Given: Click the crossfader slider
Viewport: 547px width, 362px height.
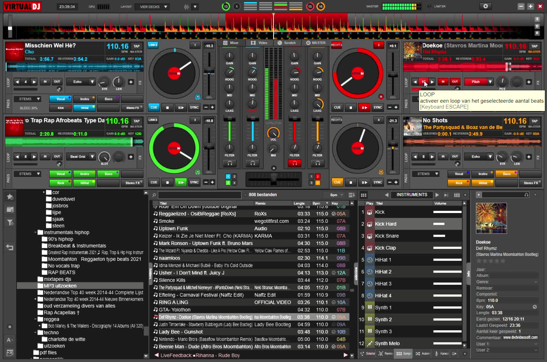Looking at the screenshot, I should point(274,179).
